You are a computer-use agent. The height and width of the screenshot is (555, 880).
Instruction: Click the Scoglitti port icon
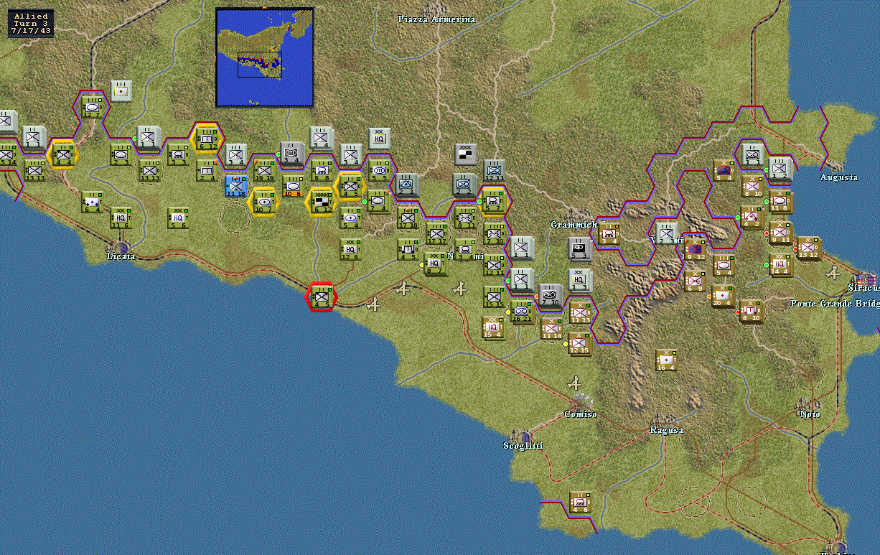524,437
